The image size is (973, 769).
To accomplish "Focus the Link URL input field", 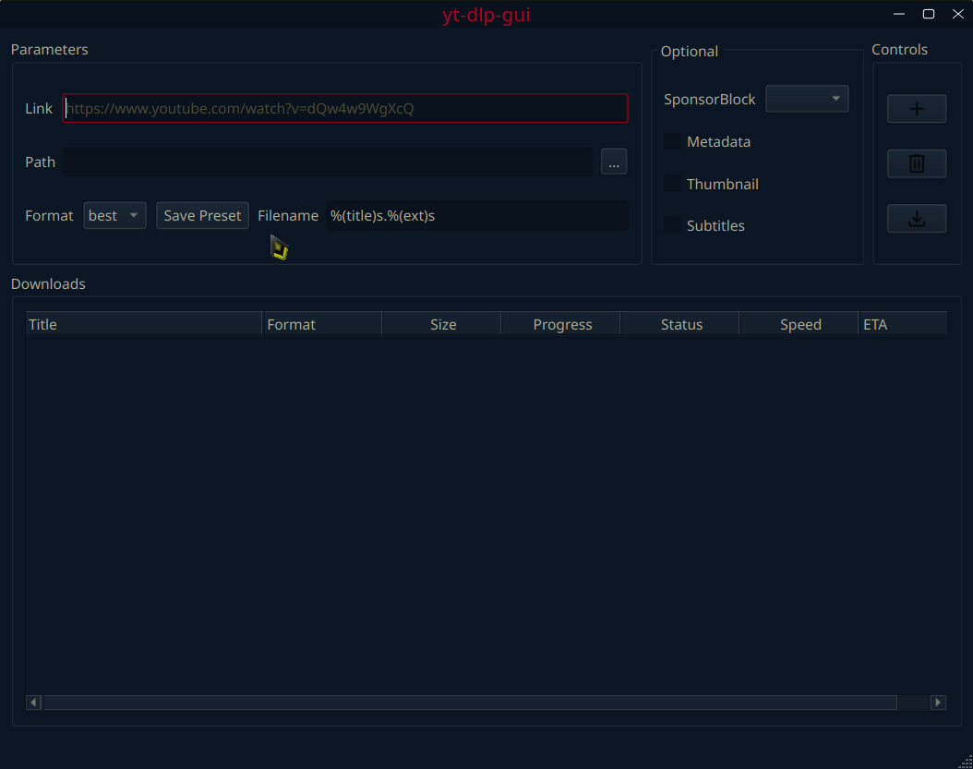I will pos(345,108).
